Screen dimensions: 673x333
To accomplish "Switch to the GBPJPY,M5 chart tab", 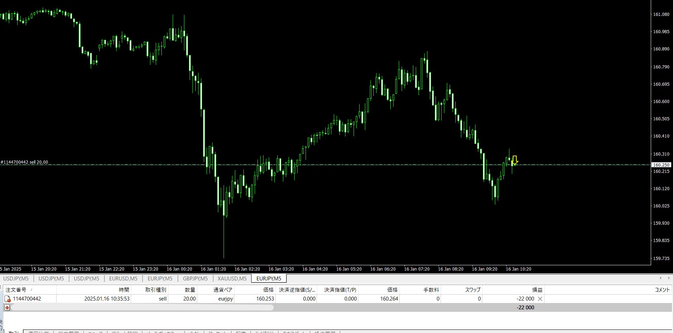I will pos(195,279).
